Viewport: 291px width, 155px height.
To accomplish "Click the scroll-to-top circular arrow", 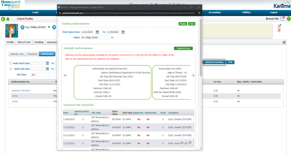I will click(190, 142).
